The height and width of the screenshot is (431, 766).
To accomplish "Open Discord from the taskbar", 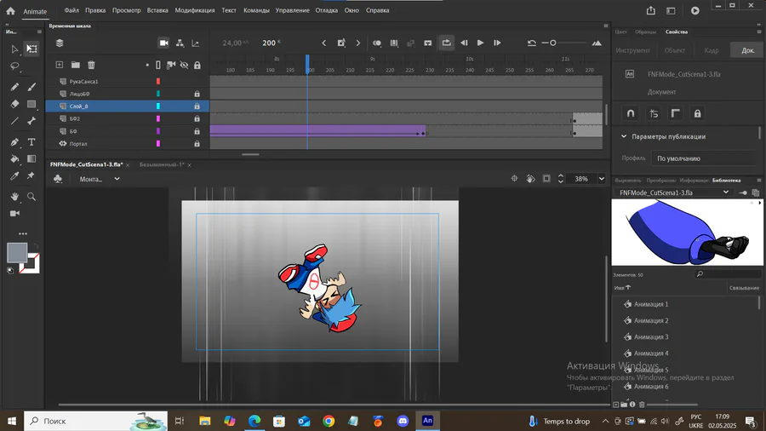I will [403, 421].
